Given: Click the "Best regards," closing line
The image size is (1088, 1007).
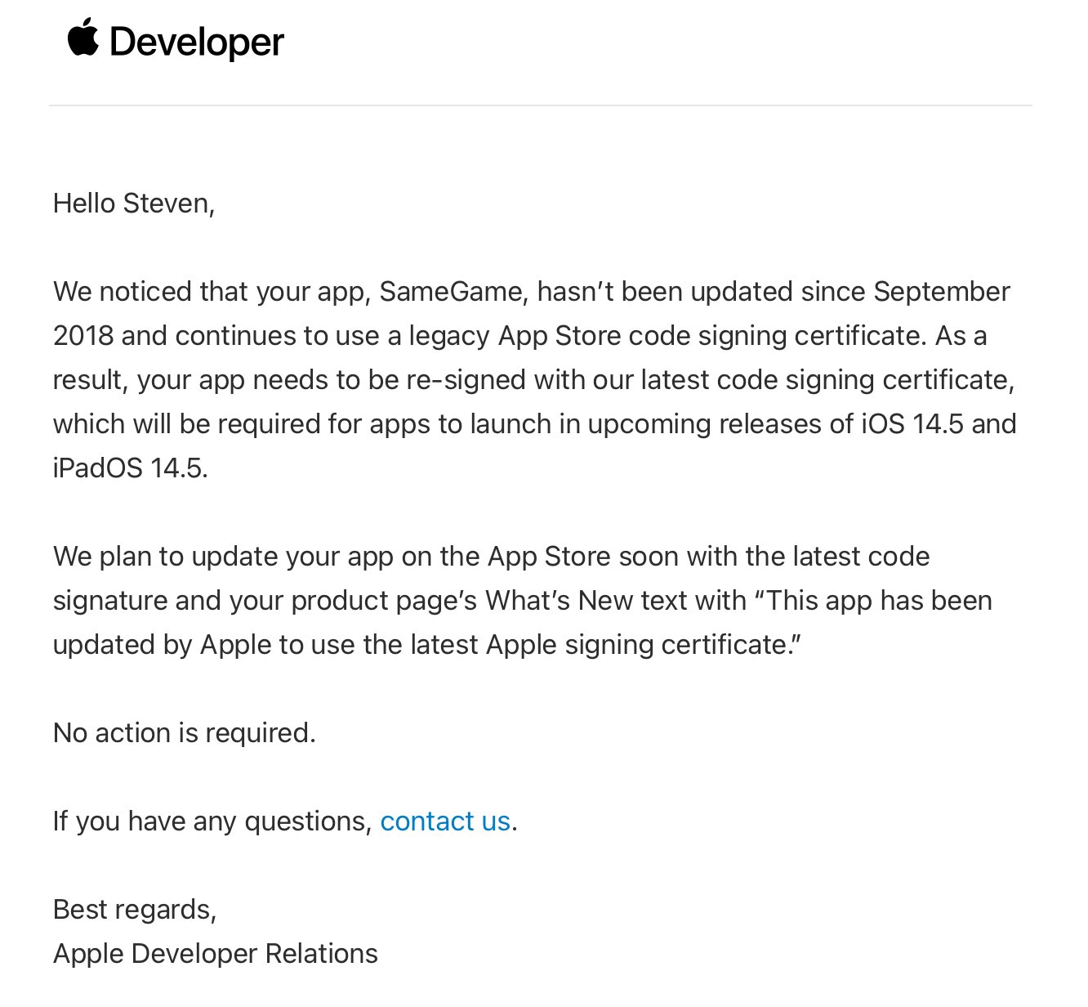Looking at the screenshot, I should click(135, 909).
